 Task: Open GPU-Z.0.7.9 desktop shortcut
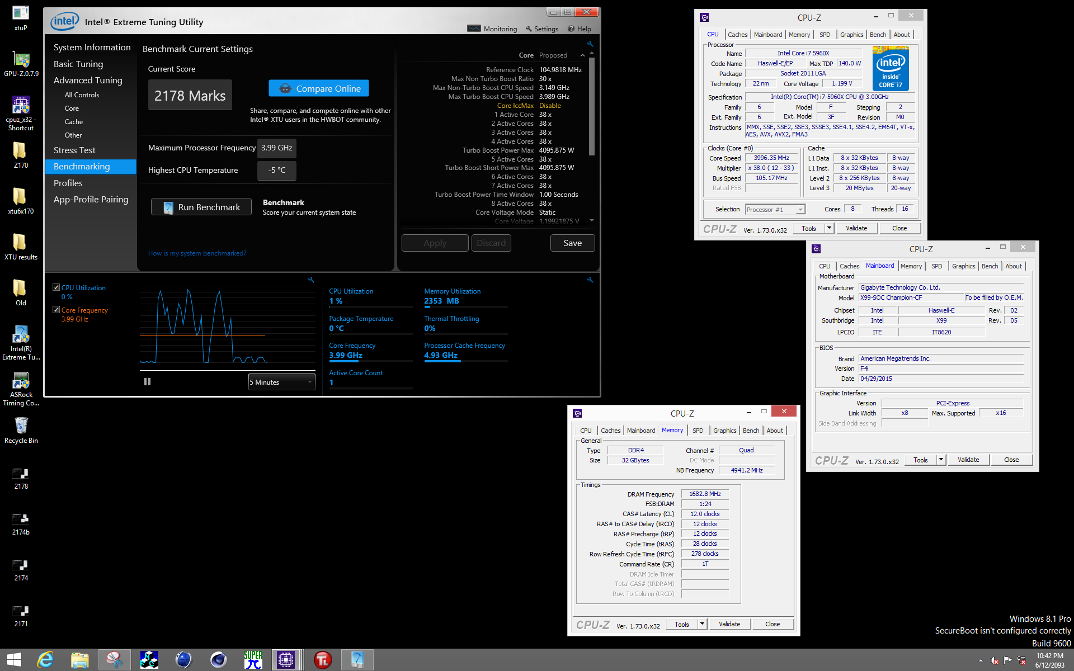pyautogui.click(x=21, y=63)
